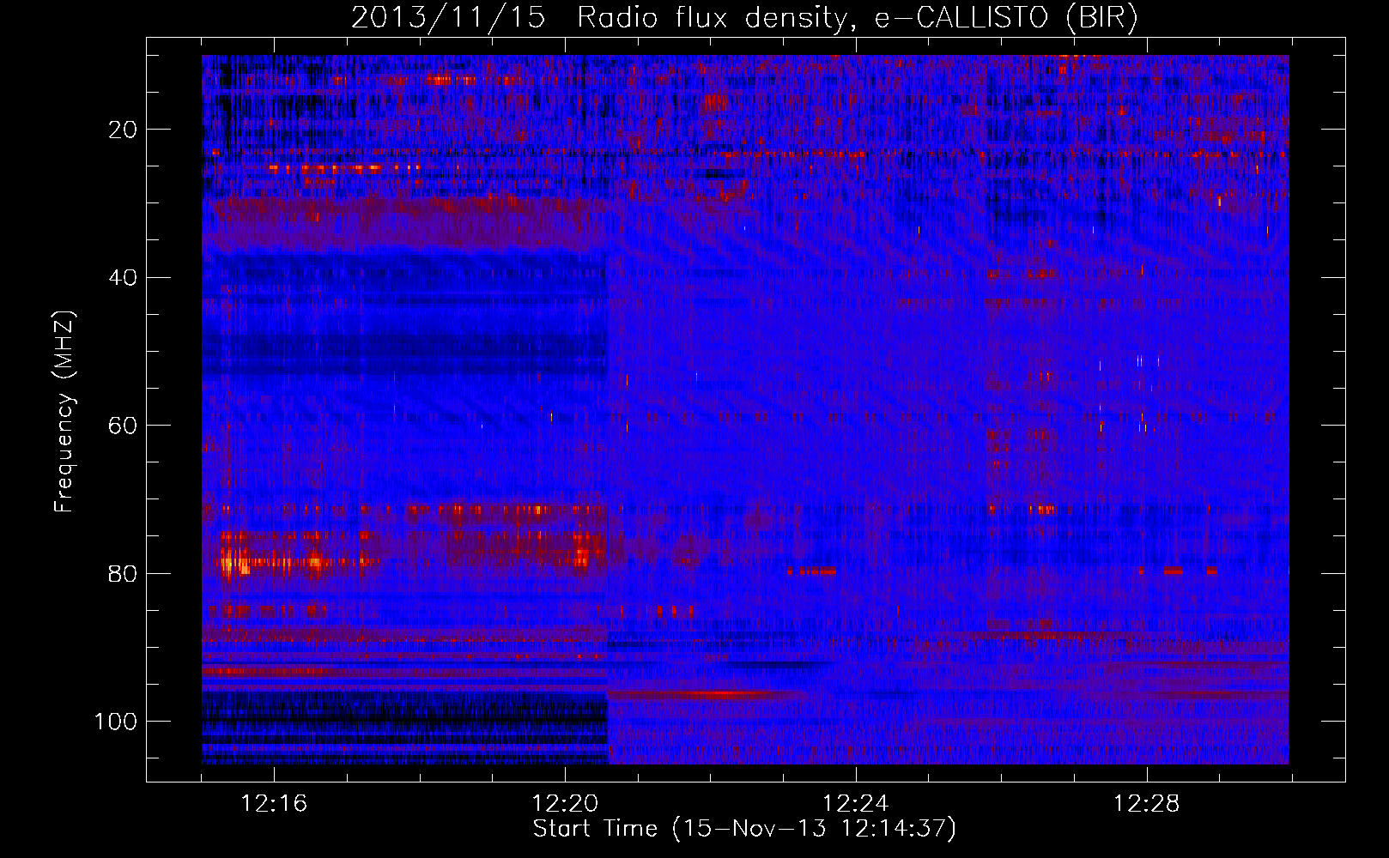The image size is (1389, 858).
Task: Click the 80 frequency tick label
Action: click(x=123, y=574)
